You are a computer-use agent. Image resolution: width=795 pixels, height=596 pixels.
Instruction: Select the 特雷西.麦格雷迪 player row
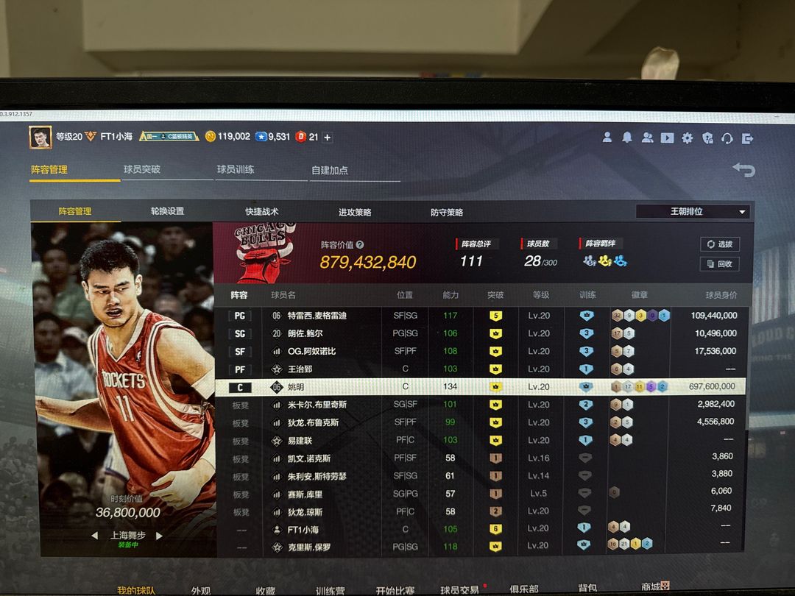481,316
